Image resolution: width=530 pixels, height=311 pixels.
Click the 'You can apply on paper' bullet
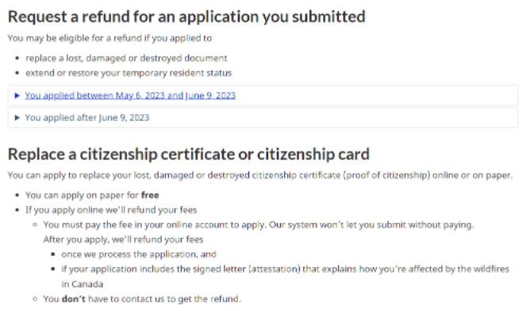(92, 195)
